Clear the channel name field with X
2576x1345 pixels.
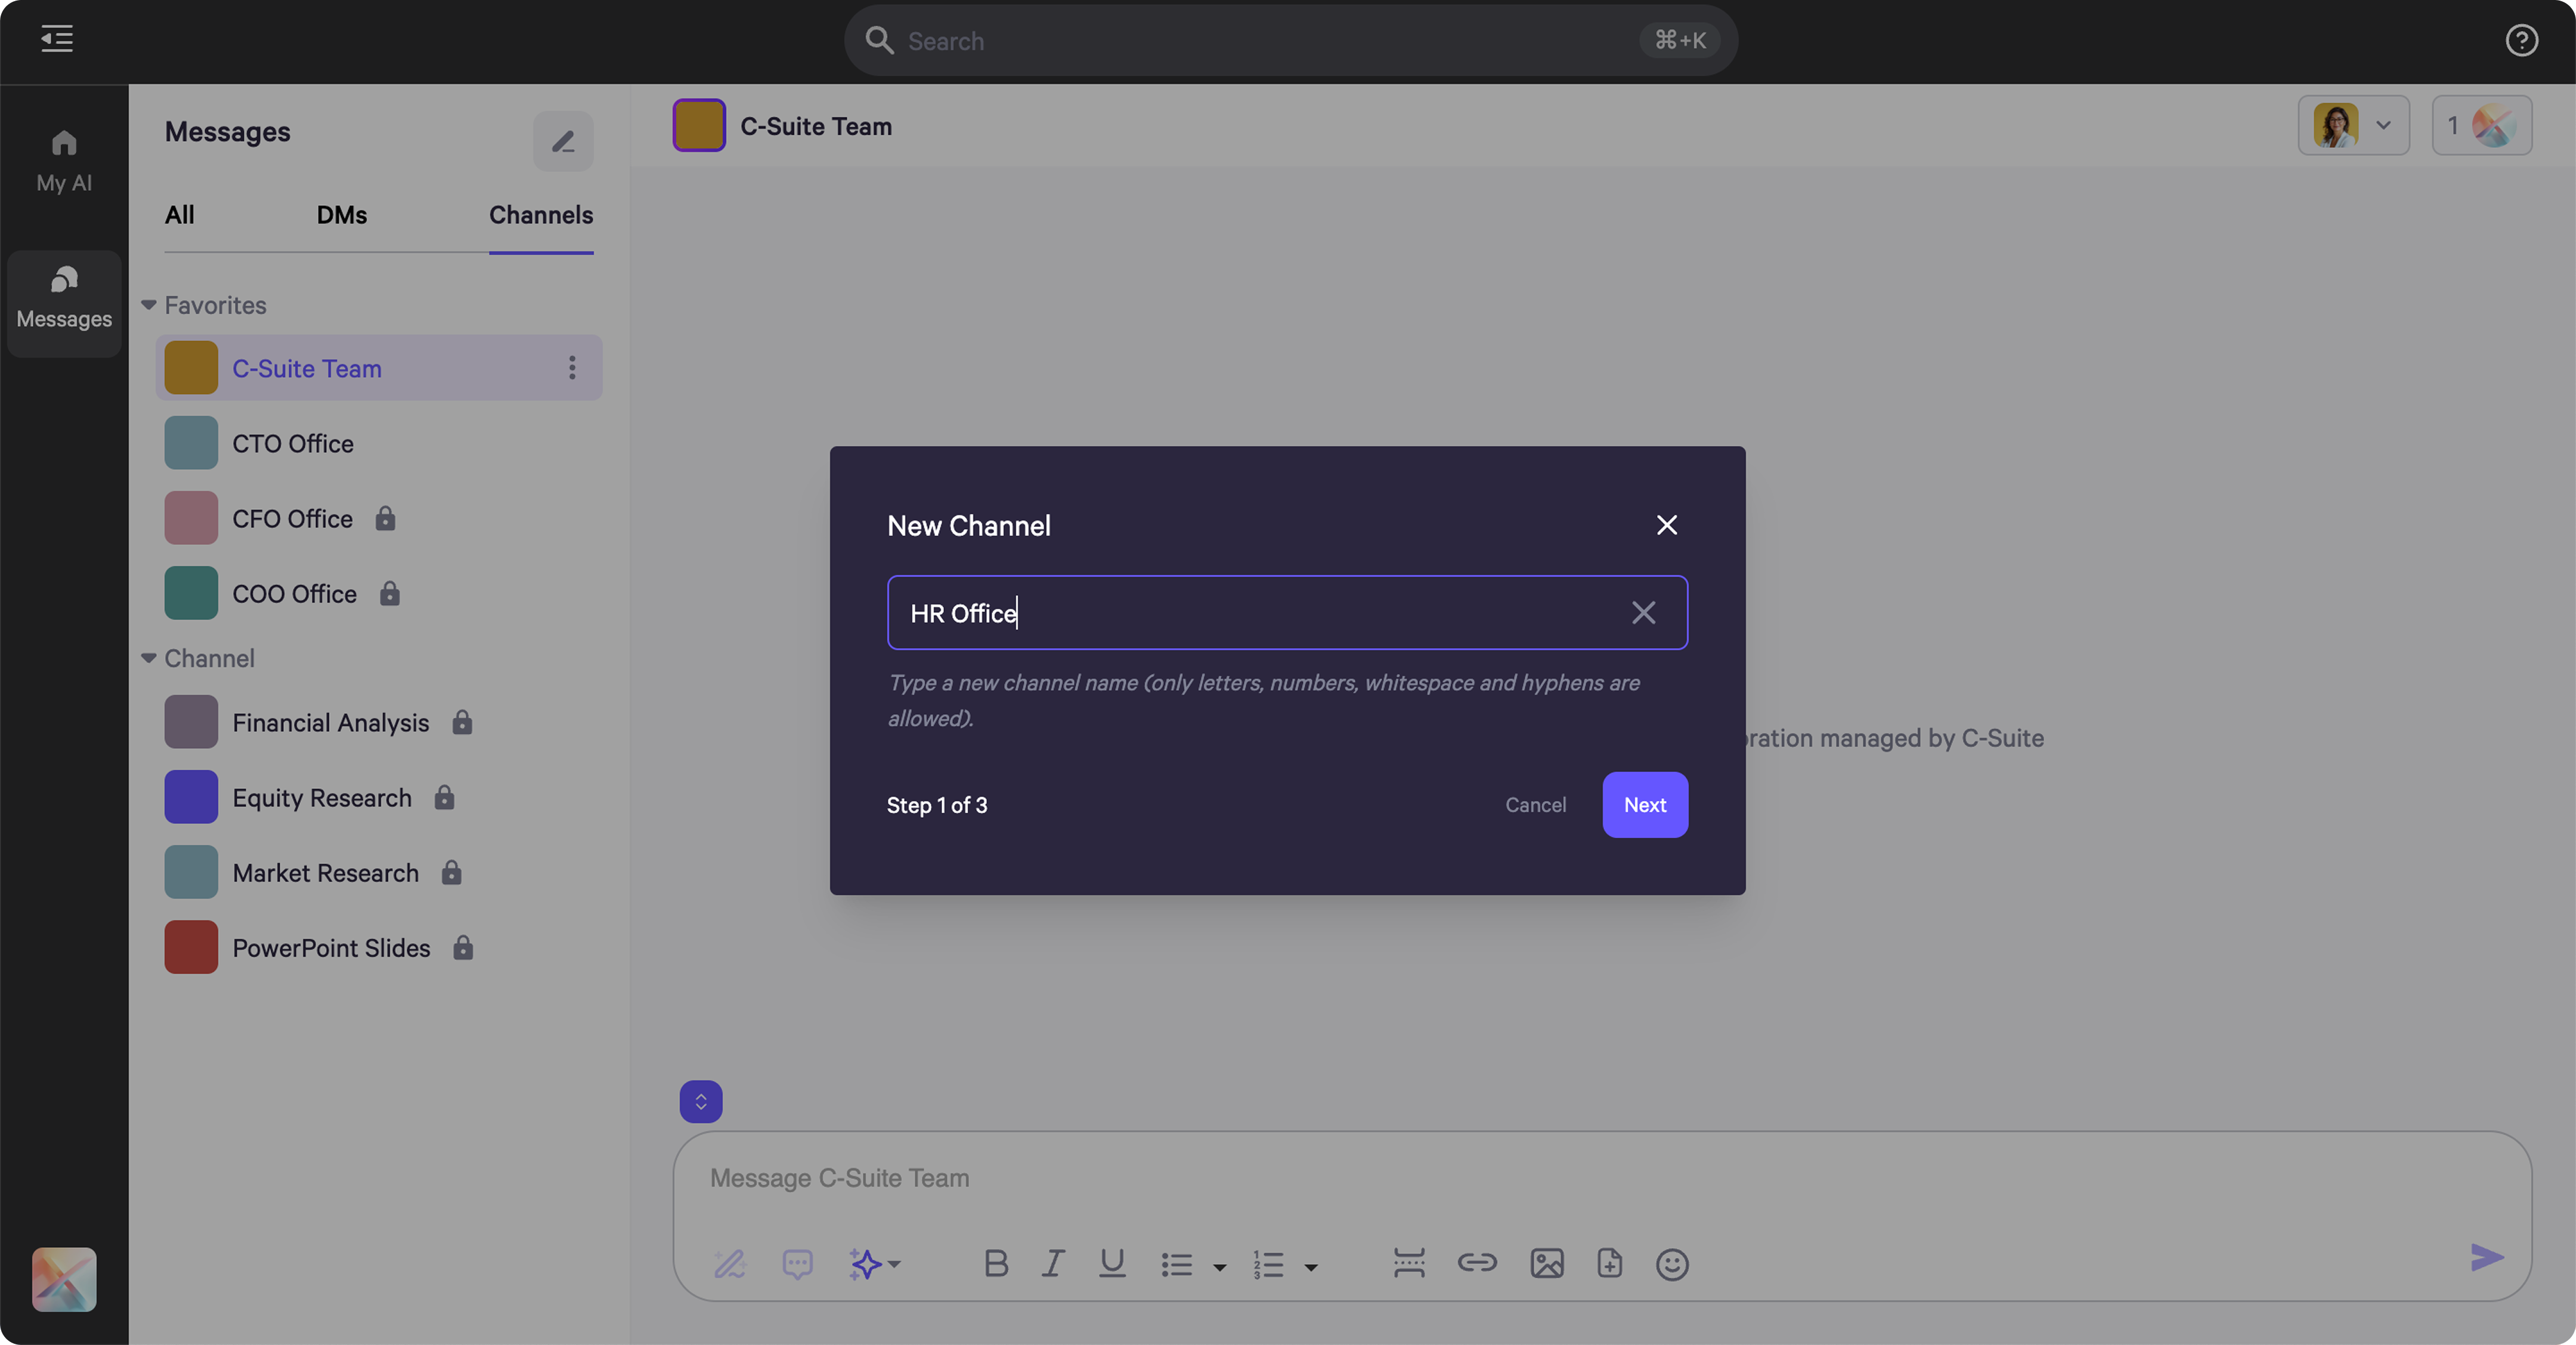[x=1643, y=613]
